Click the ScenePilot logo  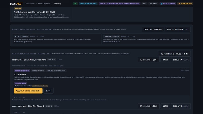(x=16, y=4)
